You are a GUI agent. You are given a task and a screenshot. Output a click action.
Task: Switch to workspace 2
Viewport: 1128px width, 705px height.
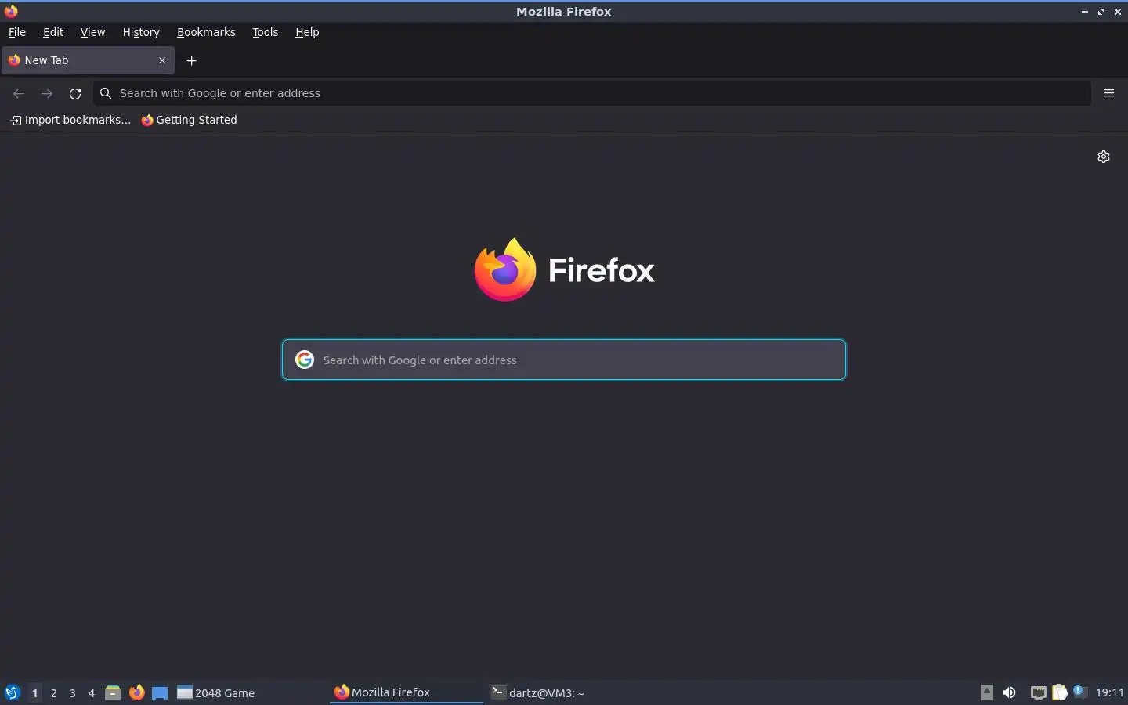tap(53, 692)
